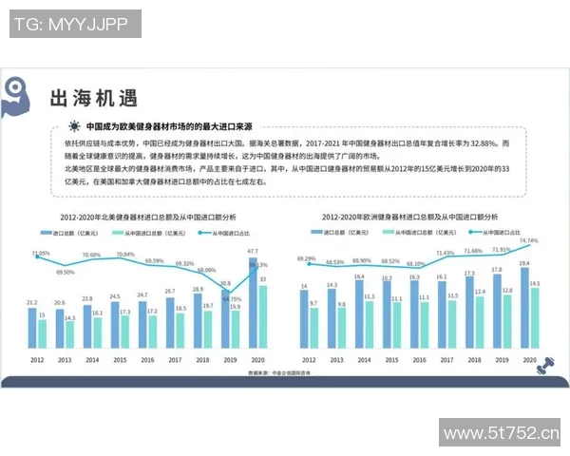
Task: Click the 24.7 data label
Action: [x=142, y=294]
